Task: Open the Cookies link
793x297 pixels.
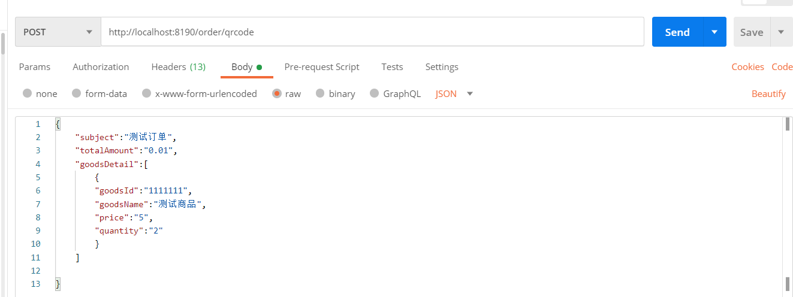Action: pyautogui.click(x=747, y=67)
